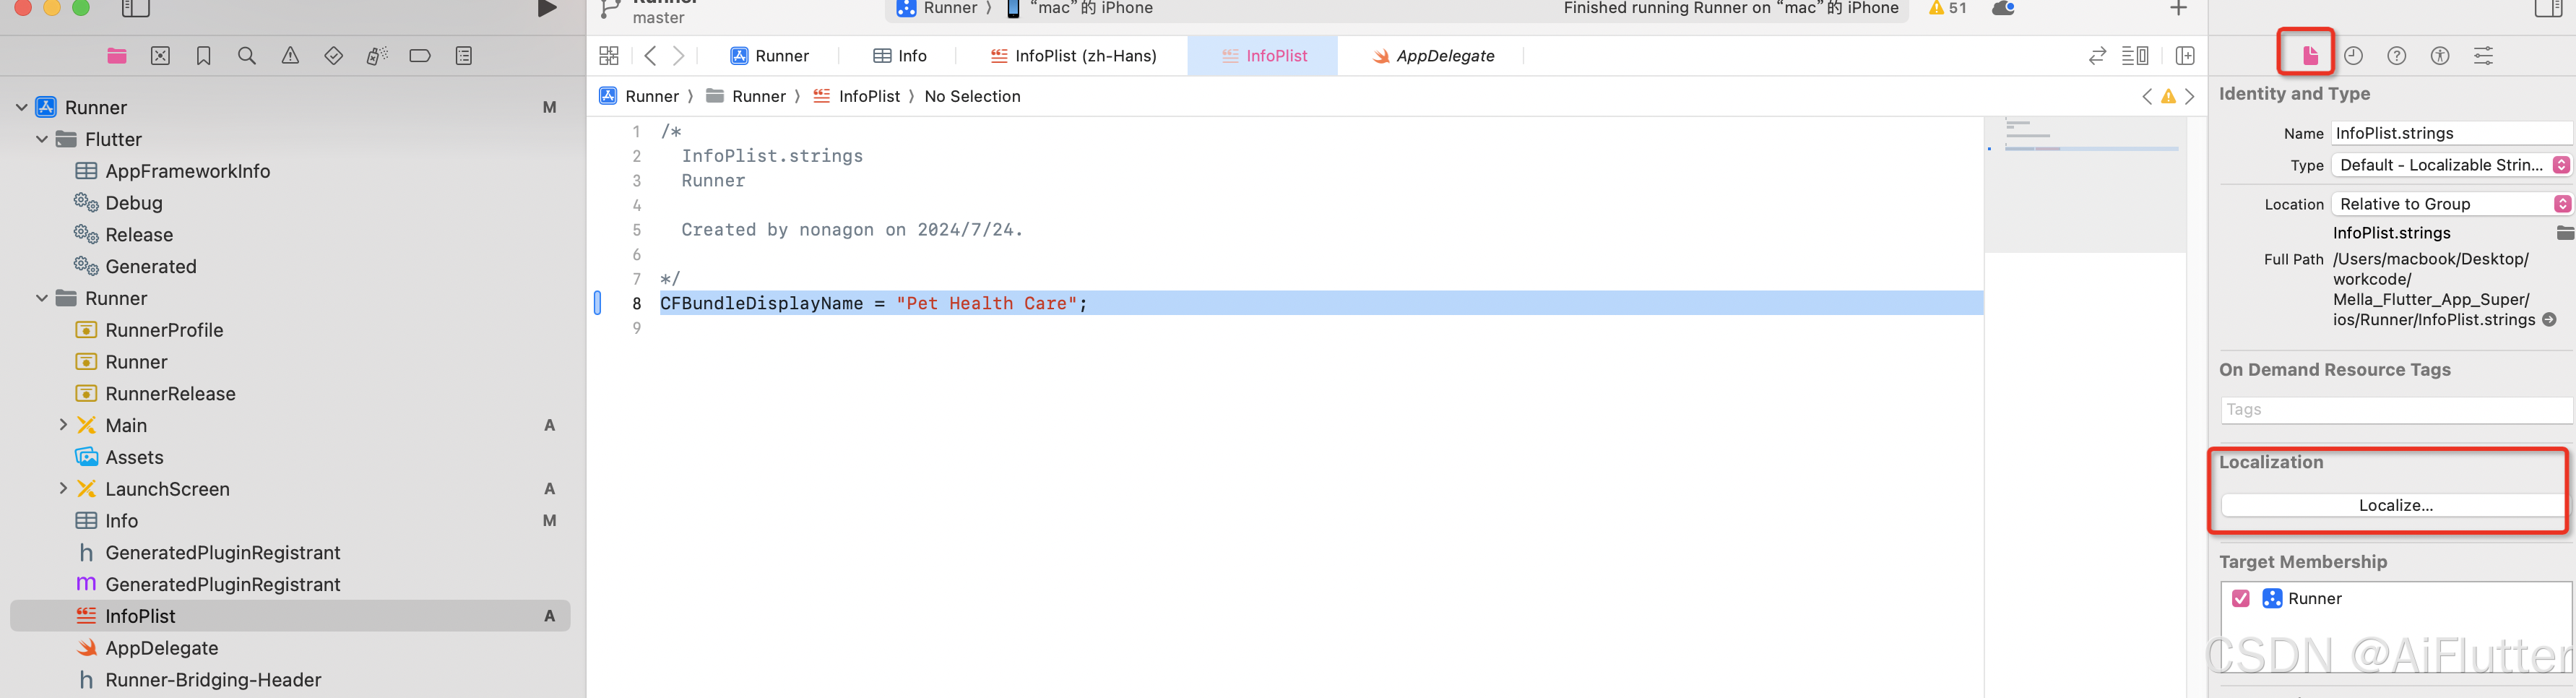Select the mac iPhone run destination
This screenshot has width=2576, height=698.
(1079, 9)
